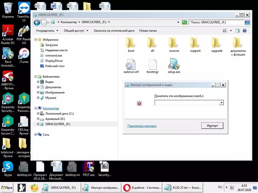Screen dimensions: 258x193
Task: Click the search magnifier icon
Action: point(247,22)
